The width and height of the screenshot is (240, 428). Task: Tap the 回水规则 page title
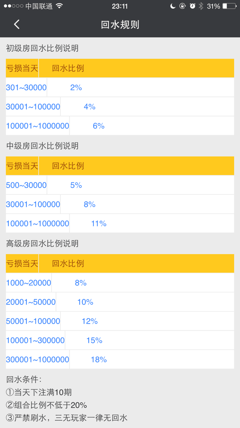(120, 24)
